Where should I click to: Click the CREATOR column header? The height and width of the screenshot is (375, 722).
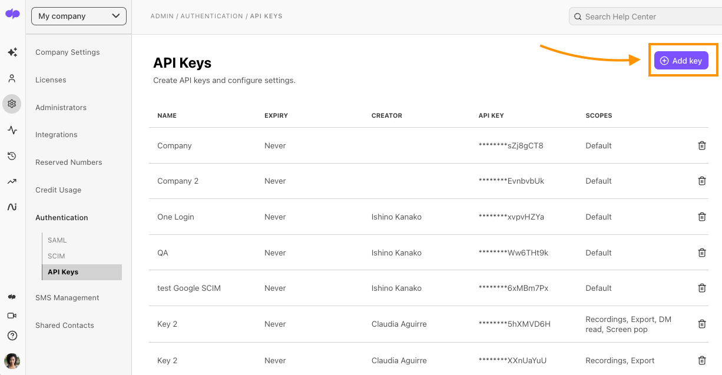[x=387, y=115]
